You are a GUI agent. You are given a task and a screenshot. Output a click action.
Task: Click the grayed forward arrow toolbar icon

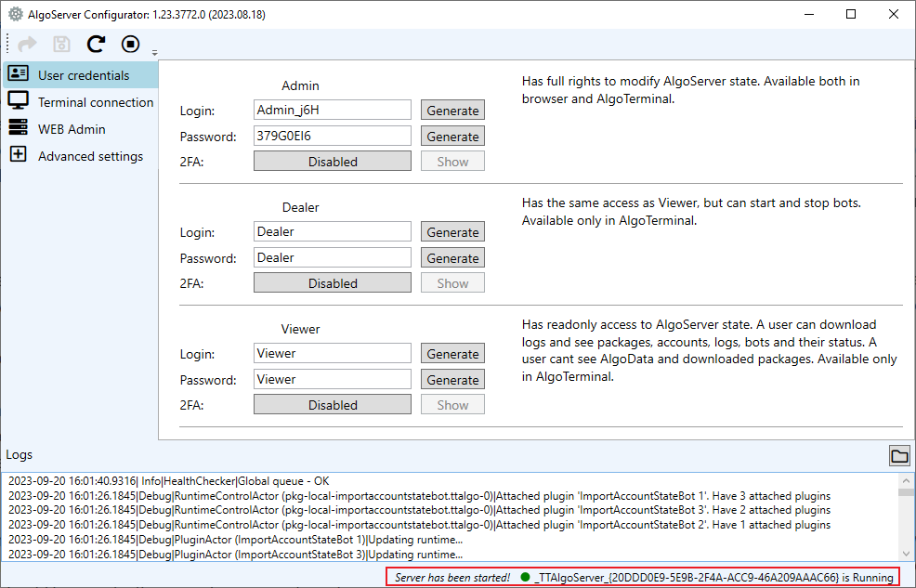coord(27,44)
